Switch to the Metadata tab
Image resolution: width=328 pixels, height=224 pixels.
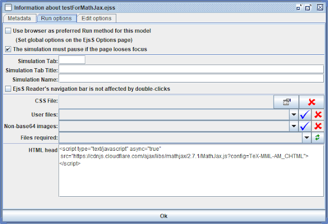pos(19,18)
